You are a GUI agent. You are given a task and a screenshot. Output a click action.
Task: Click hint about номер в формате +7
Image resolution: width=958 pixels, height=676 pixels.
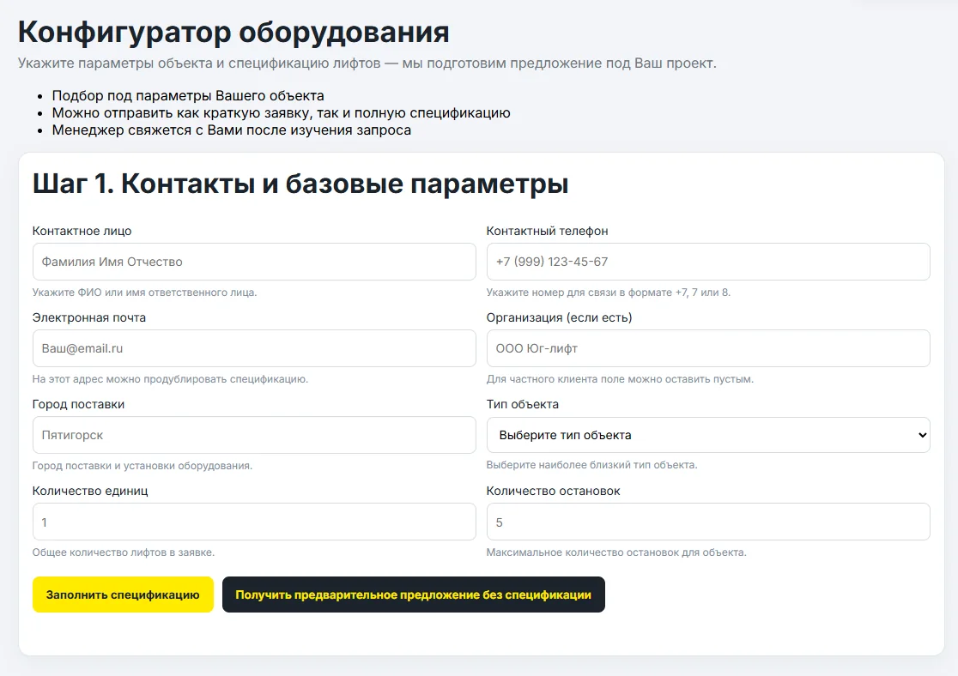[x=609, y=293]
